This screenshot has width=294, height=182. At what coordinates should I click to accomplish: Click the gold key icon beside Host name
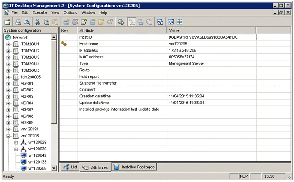tap(64, 44)
